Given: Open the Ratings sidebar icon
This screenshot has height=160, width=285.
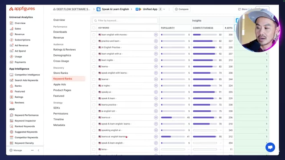Looking at the screenshot, I should tap(12, 97).
